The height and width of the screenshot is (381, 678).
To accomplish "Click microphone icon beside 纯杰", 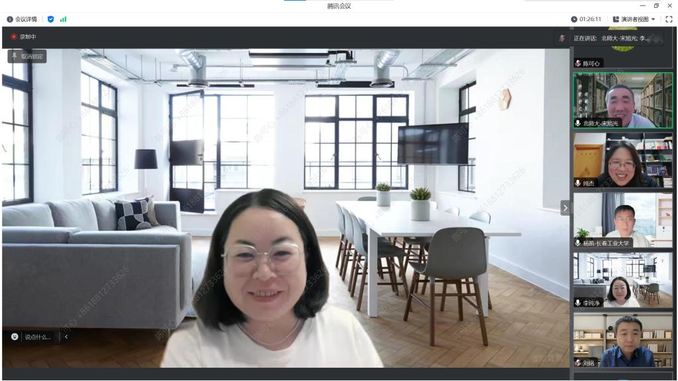I will click(578, 183).
